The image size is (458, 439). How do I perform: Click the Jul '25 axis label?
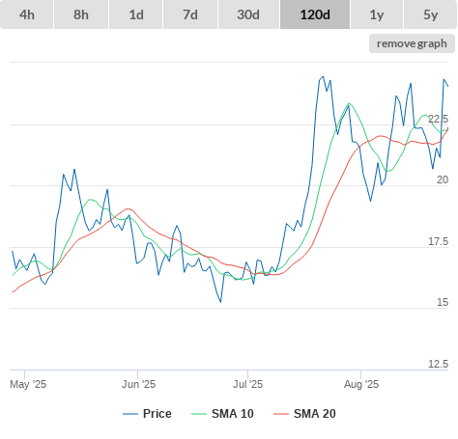pyautogui.click(x=248, y=384)
